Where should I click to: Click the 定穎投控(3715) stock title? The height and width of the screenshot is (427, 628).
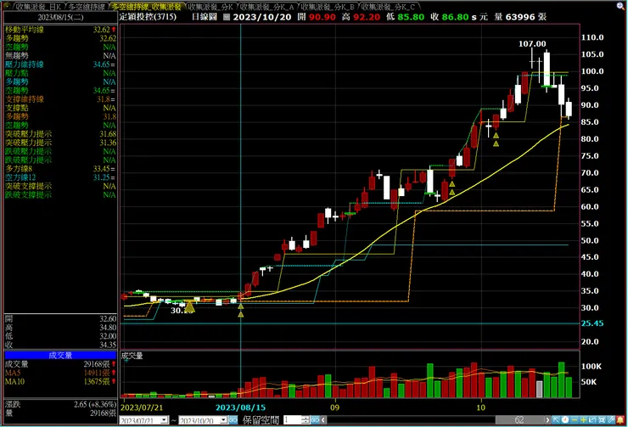[x=148, y=17]
